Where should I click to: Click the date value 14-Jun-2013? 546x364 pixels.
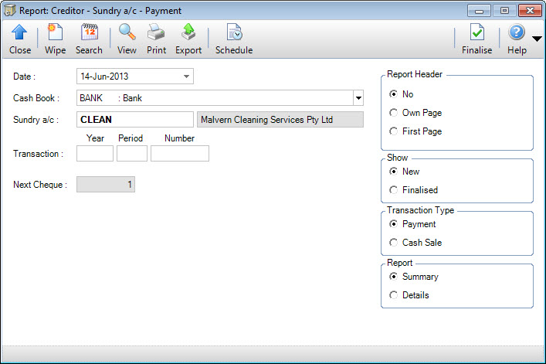pos(104,77)
